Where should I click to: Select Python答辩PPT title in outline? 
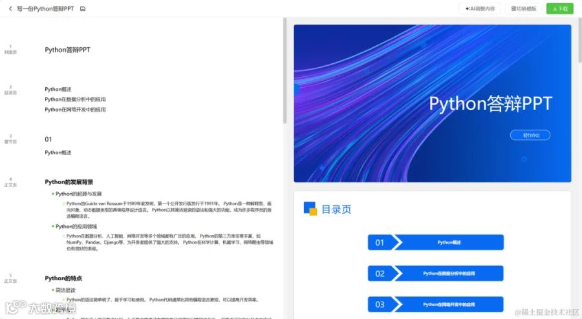click(67, 50)
